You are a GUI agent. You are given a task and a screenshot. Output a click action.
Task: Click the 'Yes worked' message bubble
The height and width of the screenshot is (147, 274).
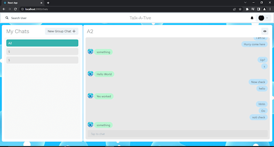tap(104, 96)
